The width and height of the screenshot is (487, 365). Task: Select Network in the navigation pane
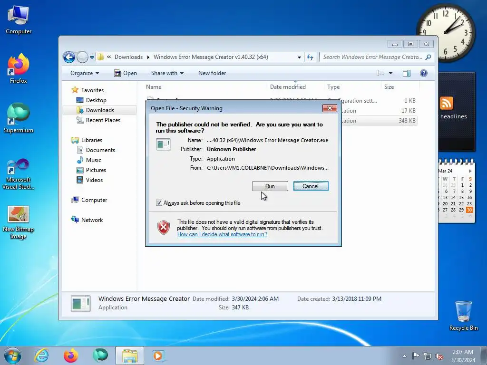pyautogui.click(x=87, y=220)
